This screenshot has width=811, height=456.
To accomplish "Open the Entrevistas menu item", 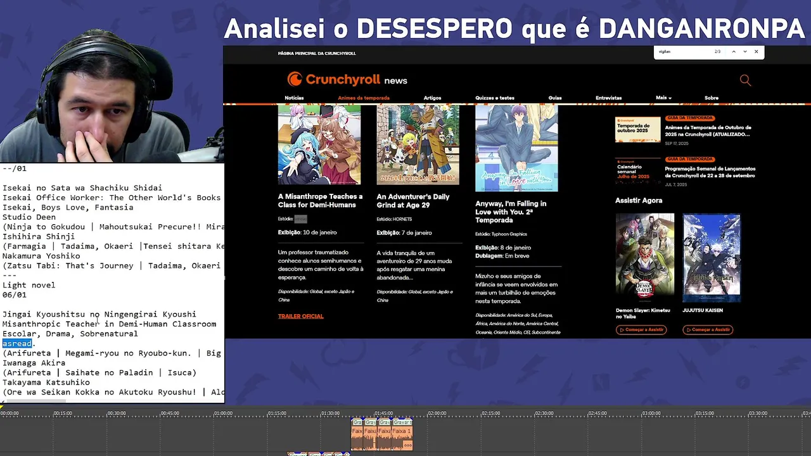I will coord(608,98).
